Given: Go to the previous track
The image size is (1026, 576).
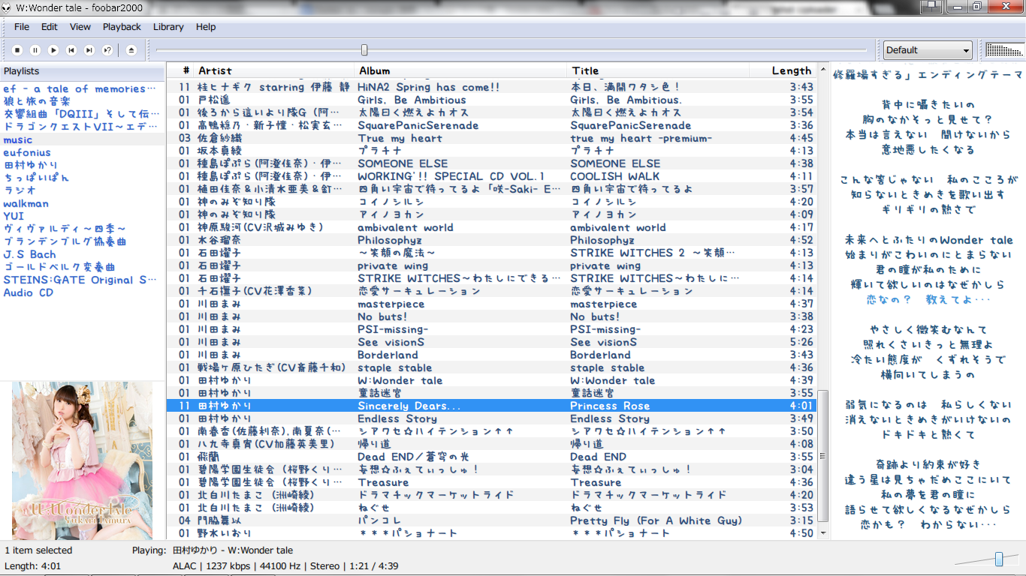Looking at the screenshot, I should 71,50.
